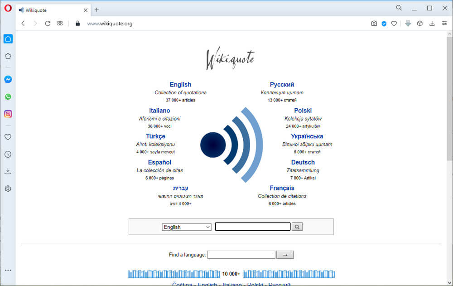453x286 pixels.
Task: Take a snapshot with the camera icon
Action: [374, 24]
